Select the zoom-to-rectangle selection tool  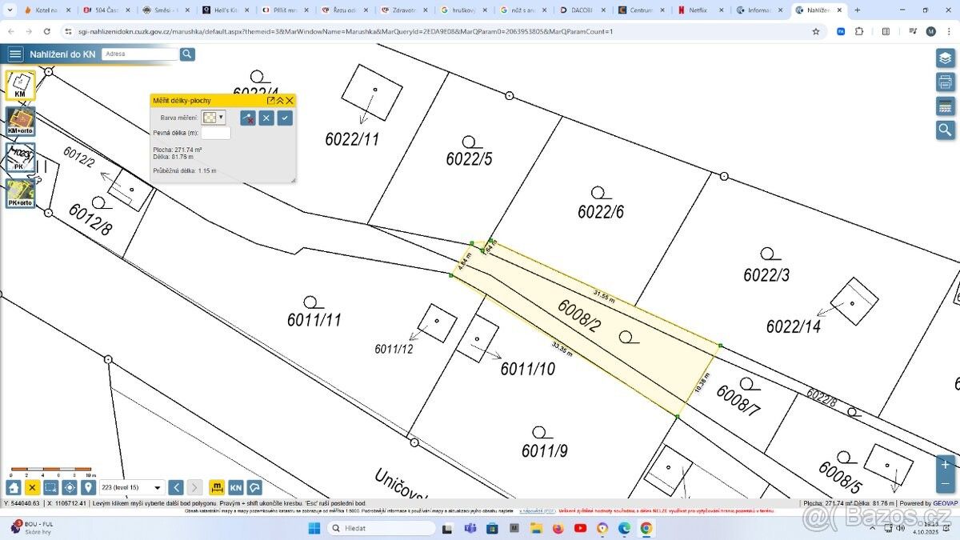(50, 487)
